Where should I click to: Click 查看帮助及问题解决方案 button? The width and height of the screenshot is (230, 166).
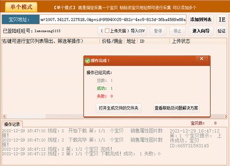(x=176, y=108)
